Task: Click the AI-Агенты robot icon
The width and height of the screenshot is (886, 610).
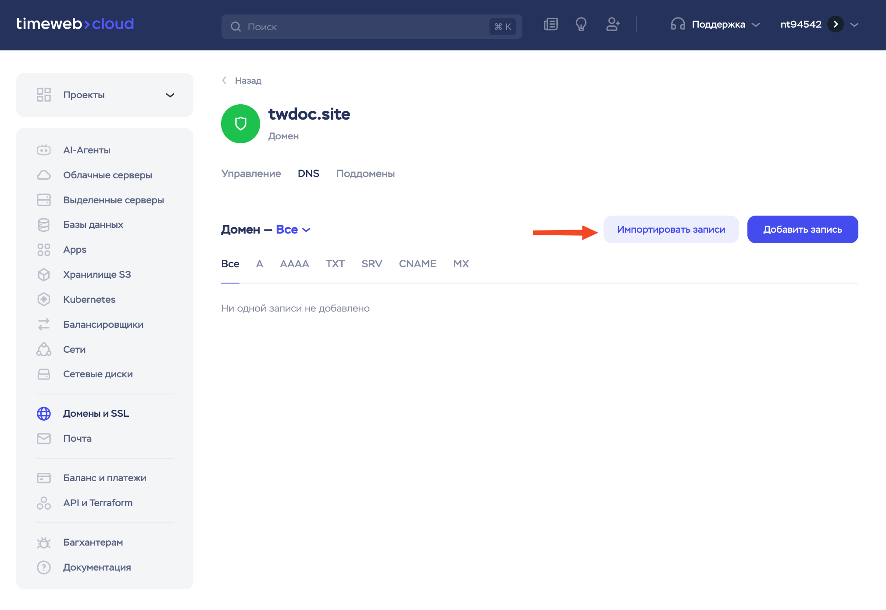Action: point(44,150)
